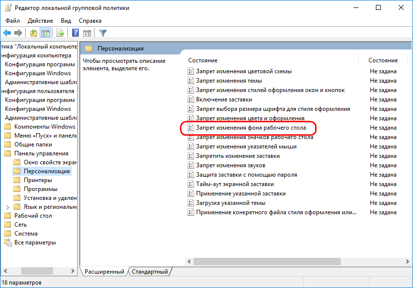Image resolution: width=413 pixels, height=288 pixels.
Task: Click the folder icon of 'Сеть'
Action: 7,225
